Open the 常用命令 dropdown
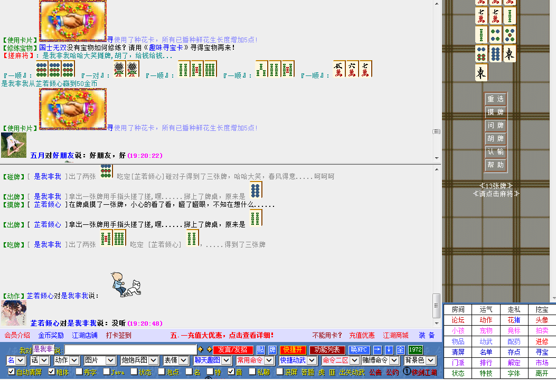 pos(256,360)
